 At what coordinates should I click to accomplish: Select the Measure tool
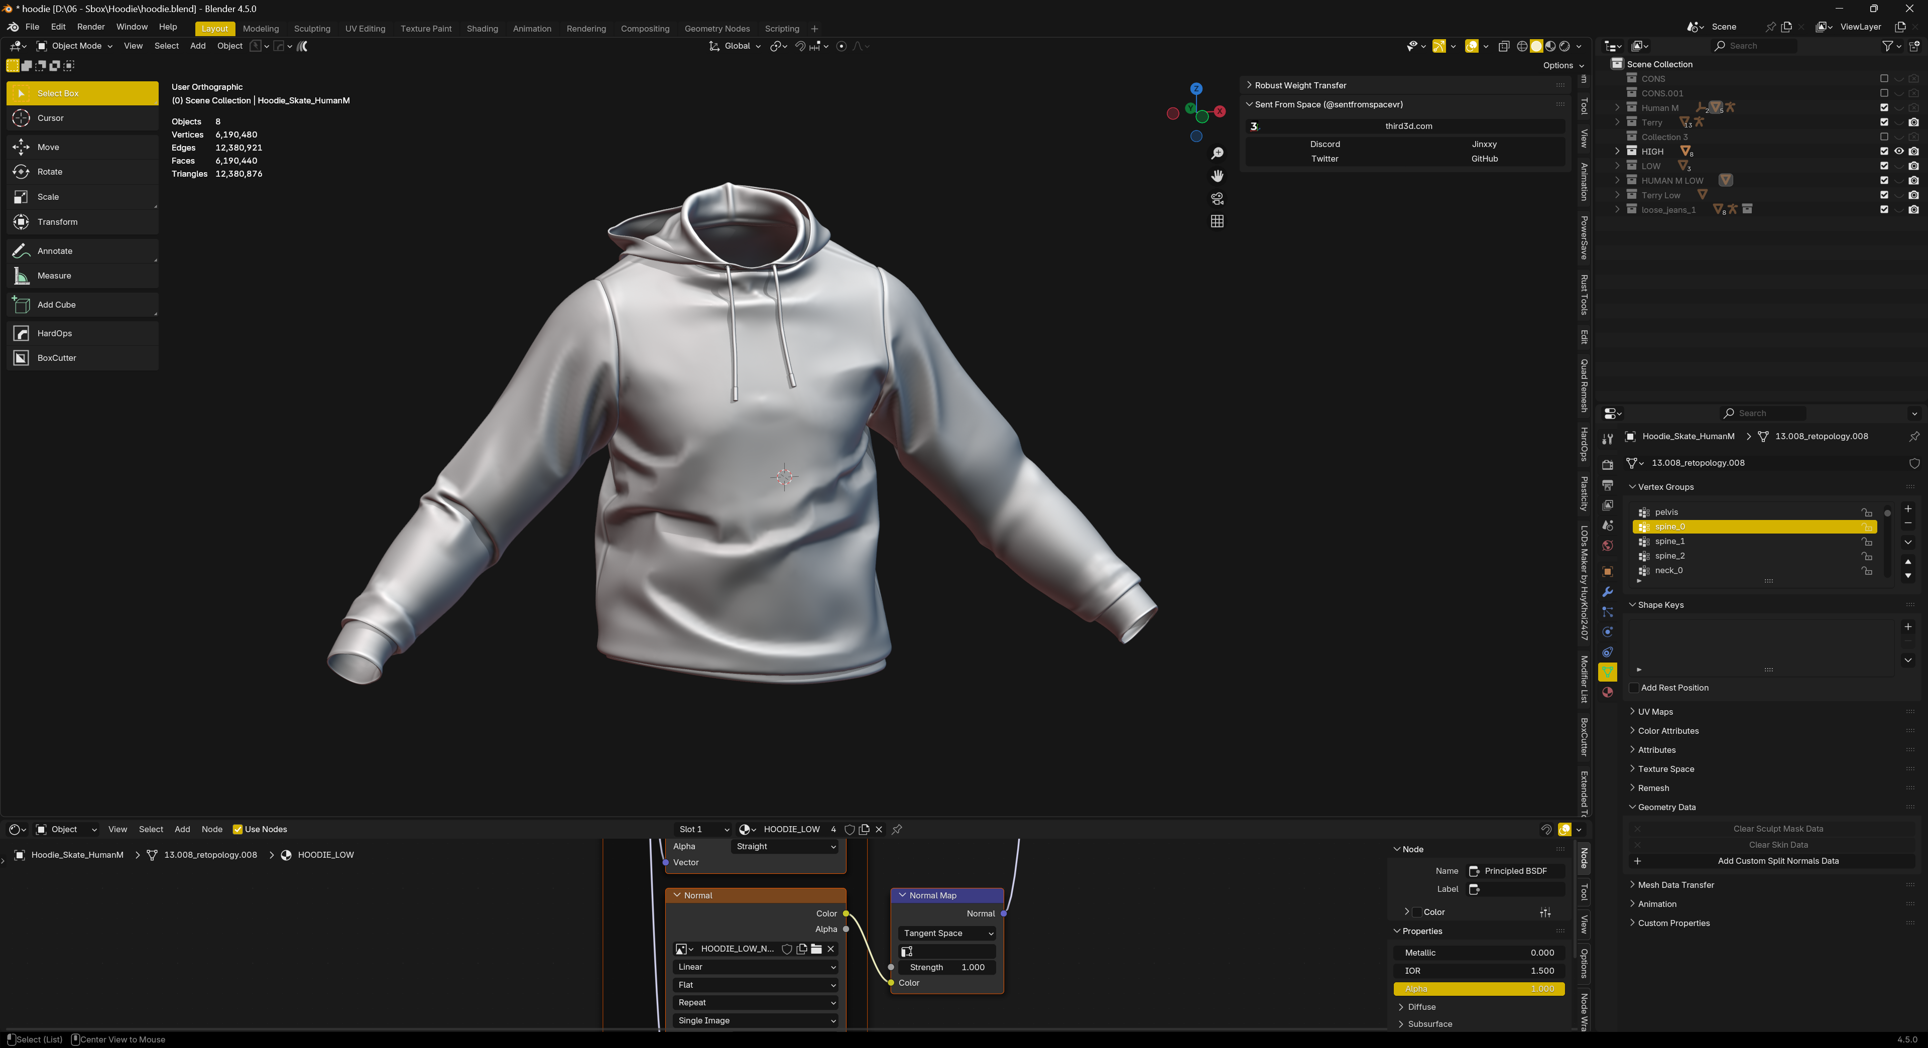[54, 276]
